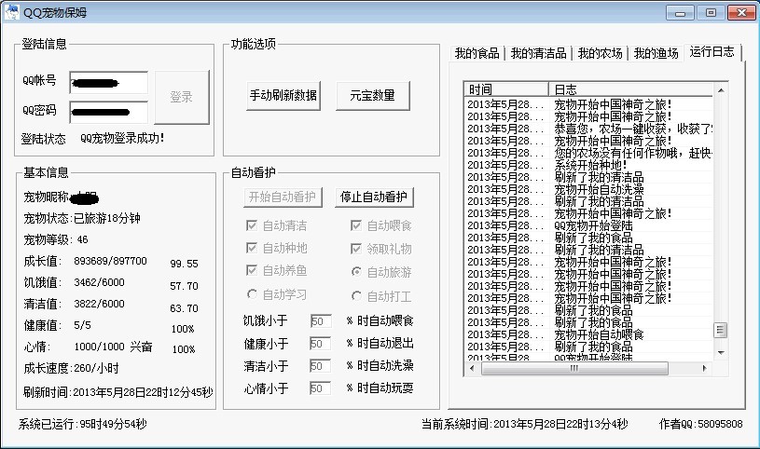Click 心情小于 threshold field

321,388
